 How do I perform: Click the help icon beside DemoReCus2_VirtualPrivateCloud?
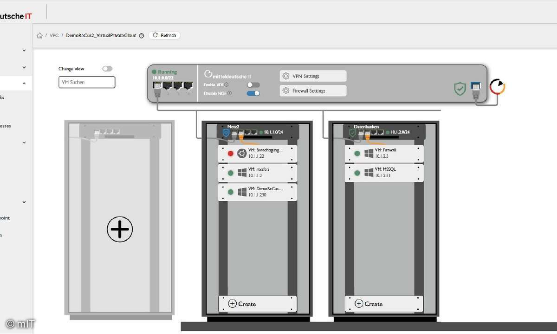tap(142, 36)
